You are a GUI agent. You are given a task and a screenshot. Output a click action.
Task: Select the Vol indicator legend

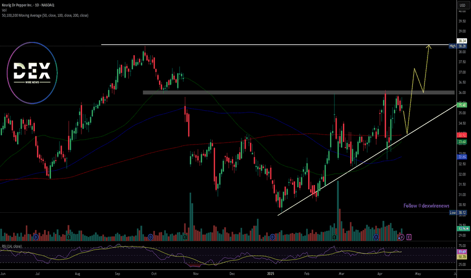4,10
